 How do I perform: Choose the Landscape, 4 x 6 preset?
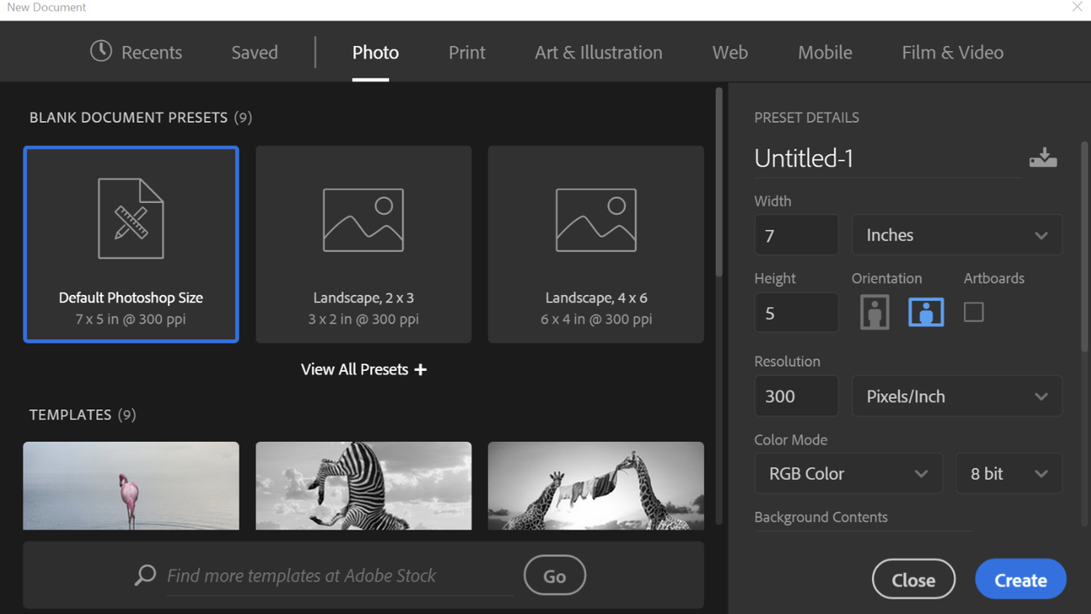595,244
